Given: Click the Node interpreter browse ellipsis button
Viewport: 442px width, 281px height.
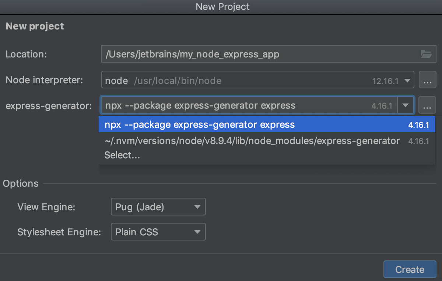Looking at the screenshot, I should [x=427, y=80].
